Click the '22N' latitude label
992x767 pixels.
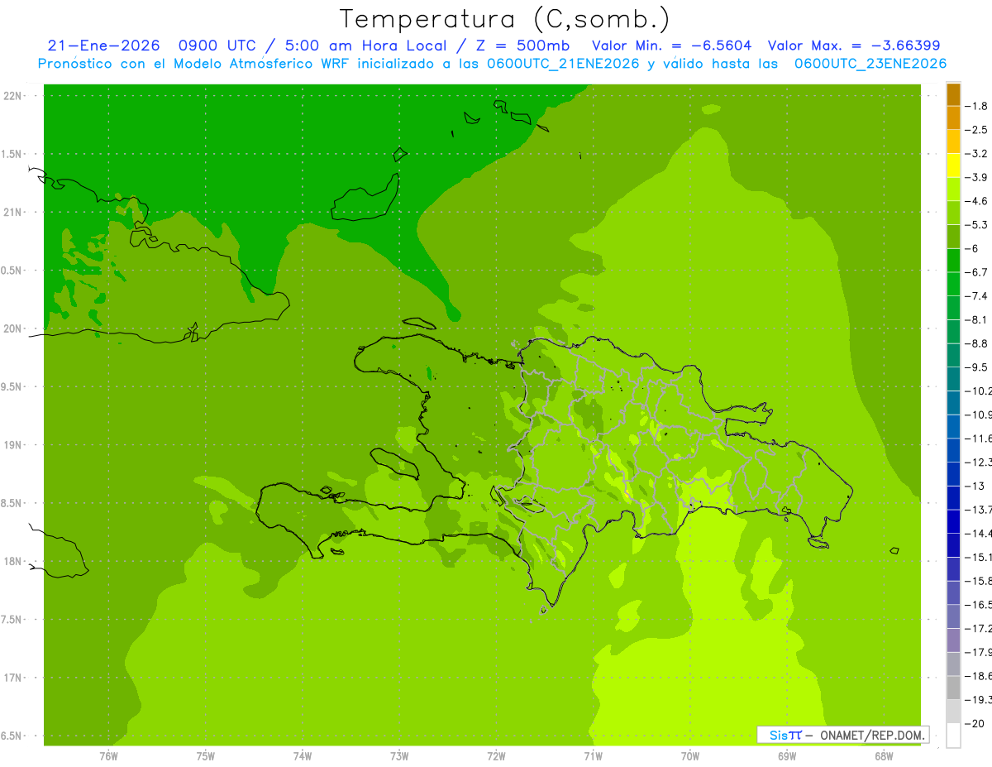pyautogui.click(x=12, y=96)
